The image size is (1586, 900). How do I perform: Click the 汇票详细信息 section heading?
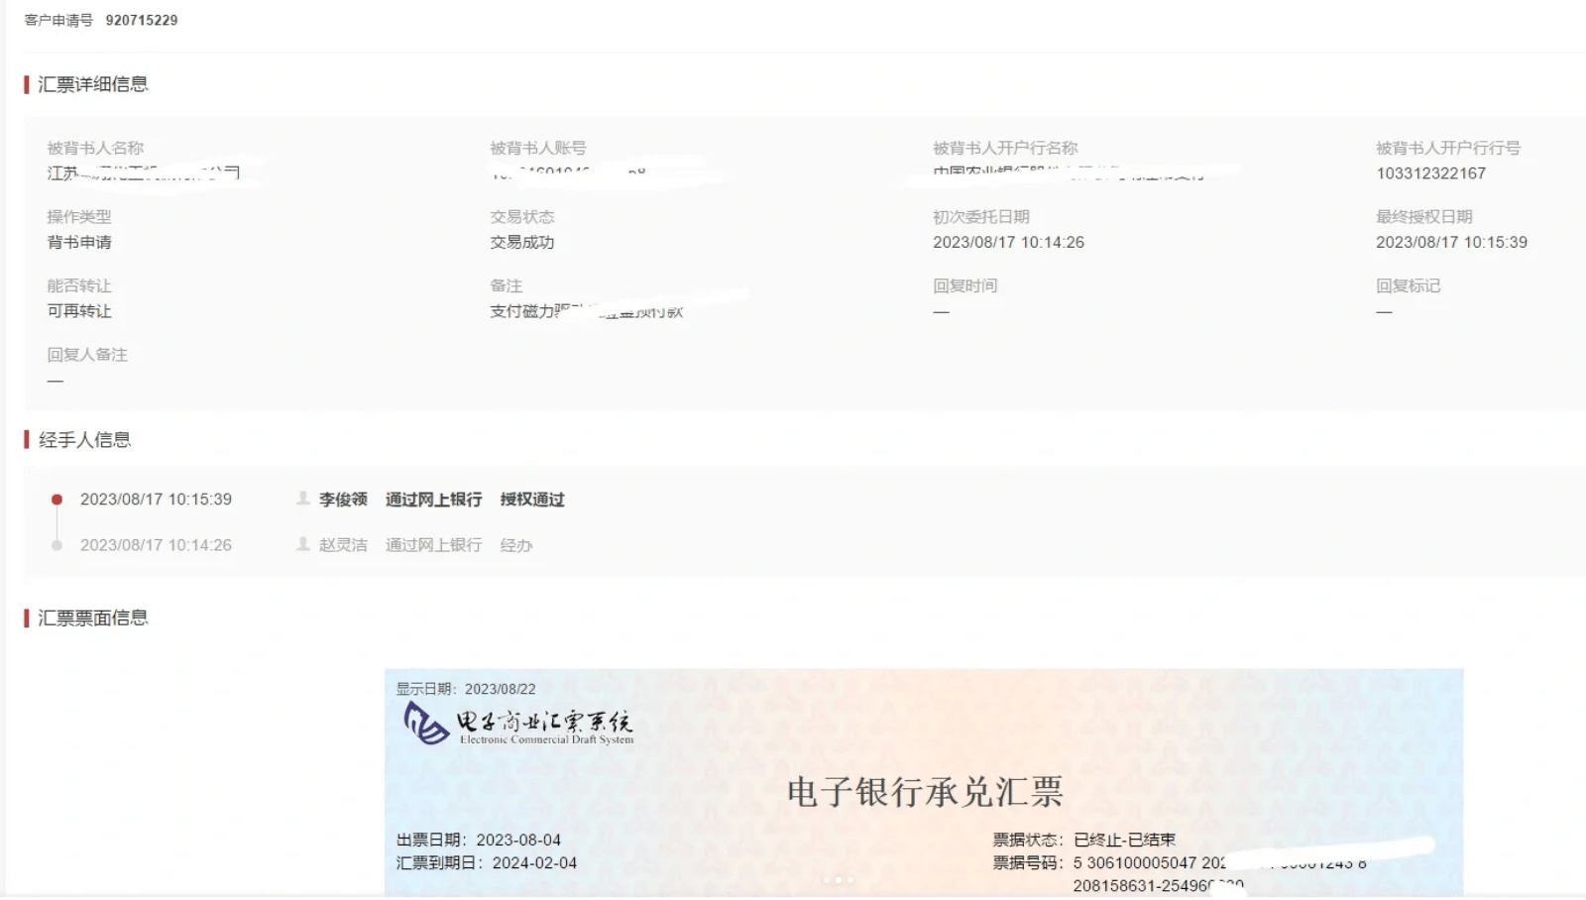(x=92, y=84)
